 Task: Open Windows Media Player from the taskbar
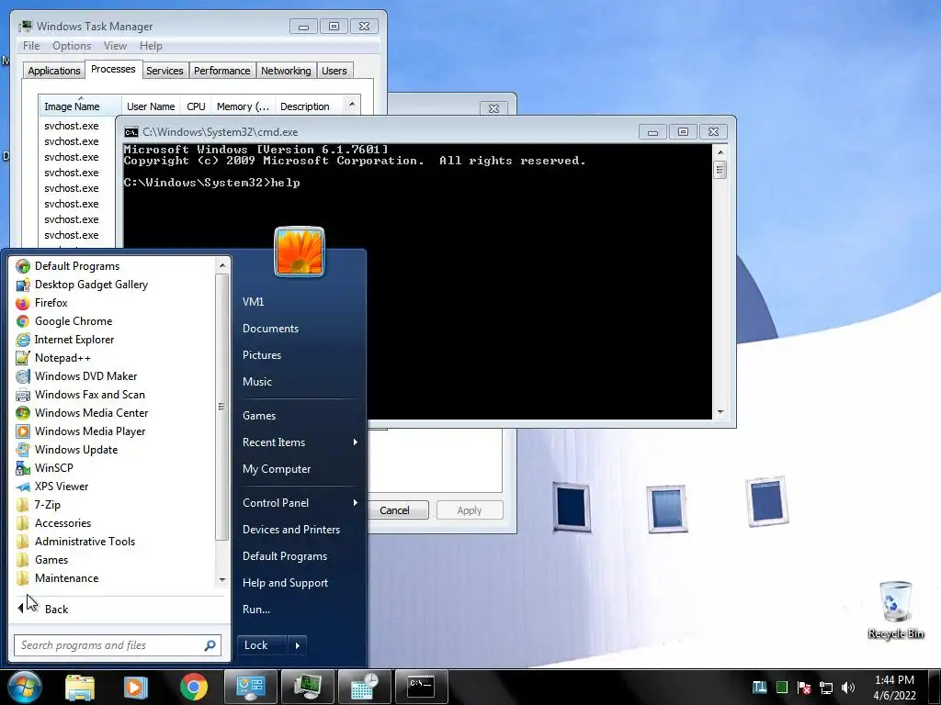click(135, 687)
